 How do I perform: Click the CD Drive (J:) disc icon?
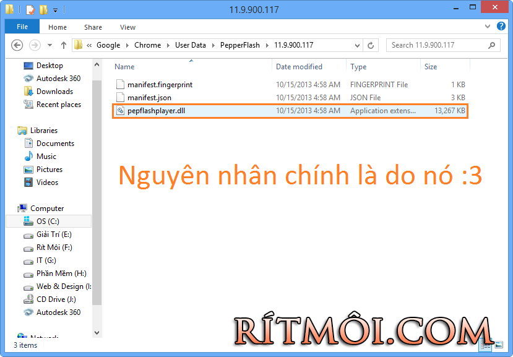coord(28,299)
